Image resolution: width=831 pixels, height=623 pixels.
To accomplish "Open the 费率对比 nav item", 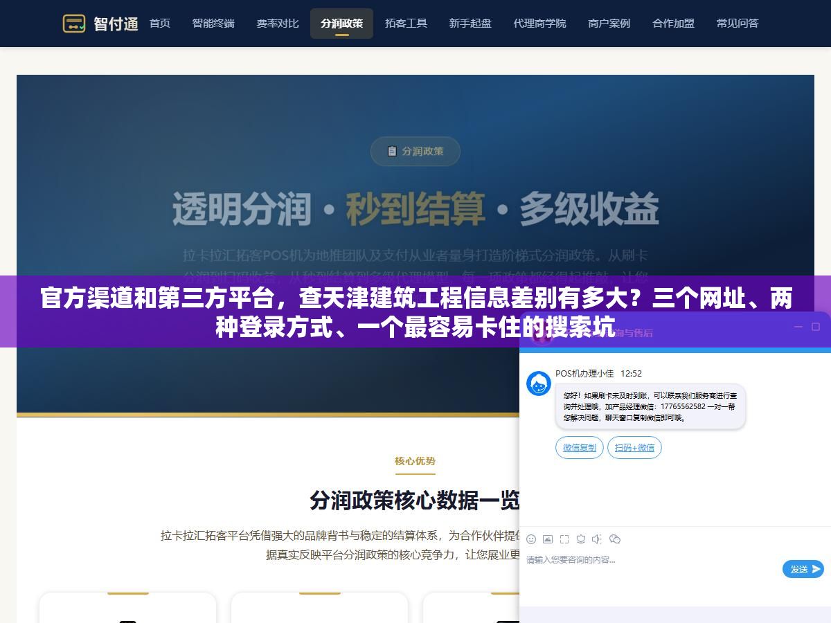I will tap(278, 24).
